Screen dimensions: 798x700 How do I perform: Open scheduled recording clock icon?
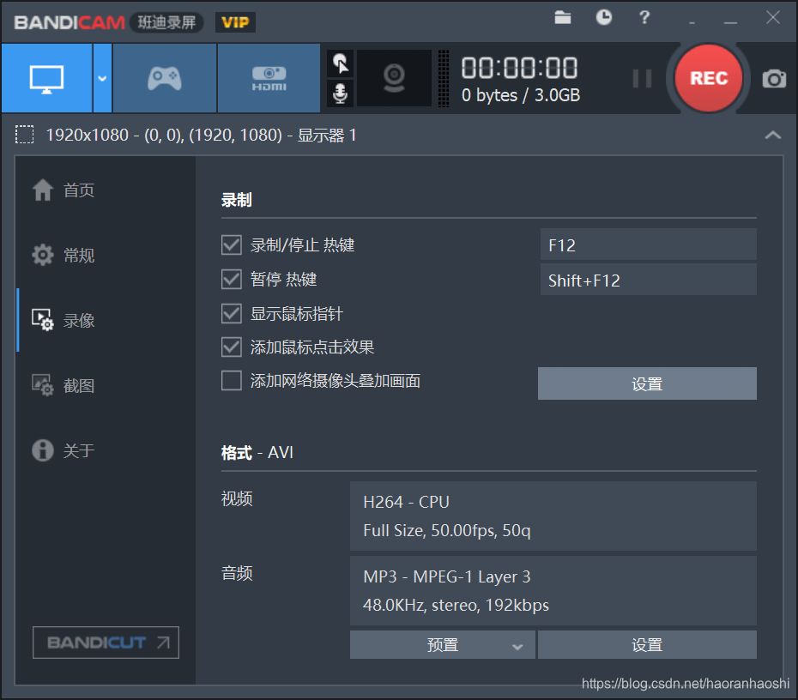pos(603,17)
